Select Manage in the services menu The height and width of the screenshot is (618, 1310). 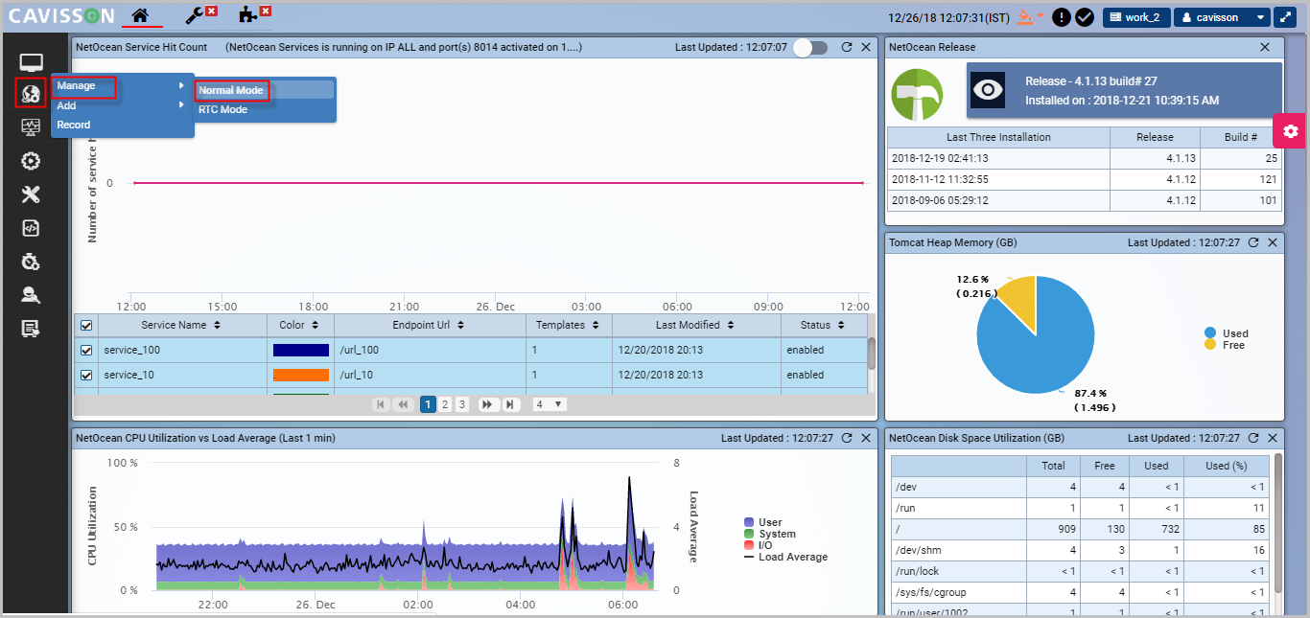[x=122, y=86]
